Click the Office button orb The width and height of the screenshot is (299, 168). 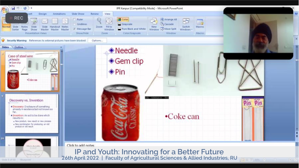point(4,10)
